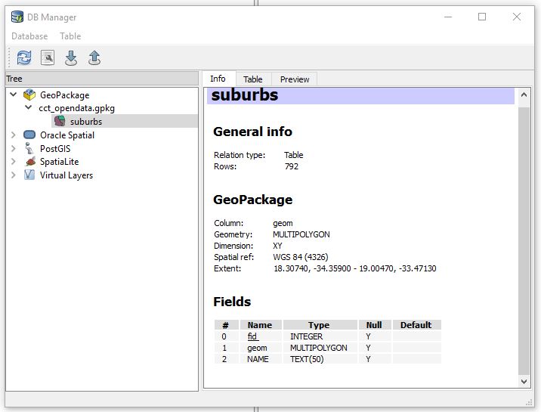Click the 'Fields' section heading
541x412 pixels.
click(232, 302)
